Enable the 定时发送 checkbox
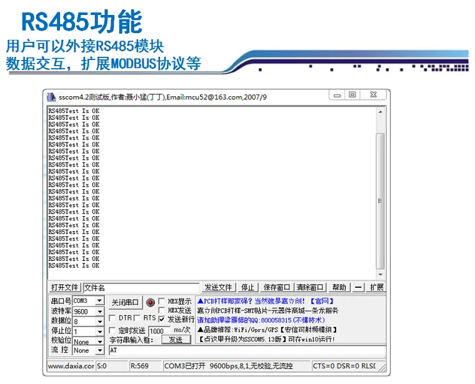 [x=112, y=330]
